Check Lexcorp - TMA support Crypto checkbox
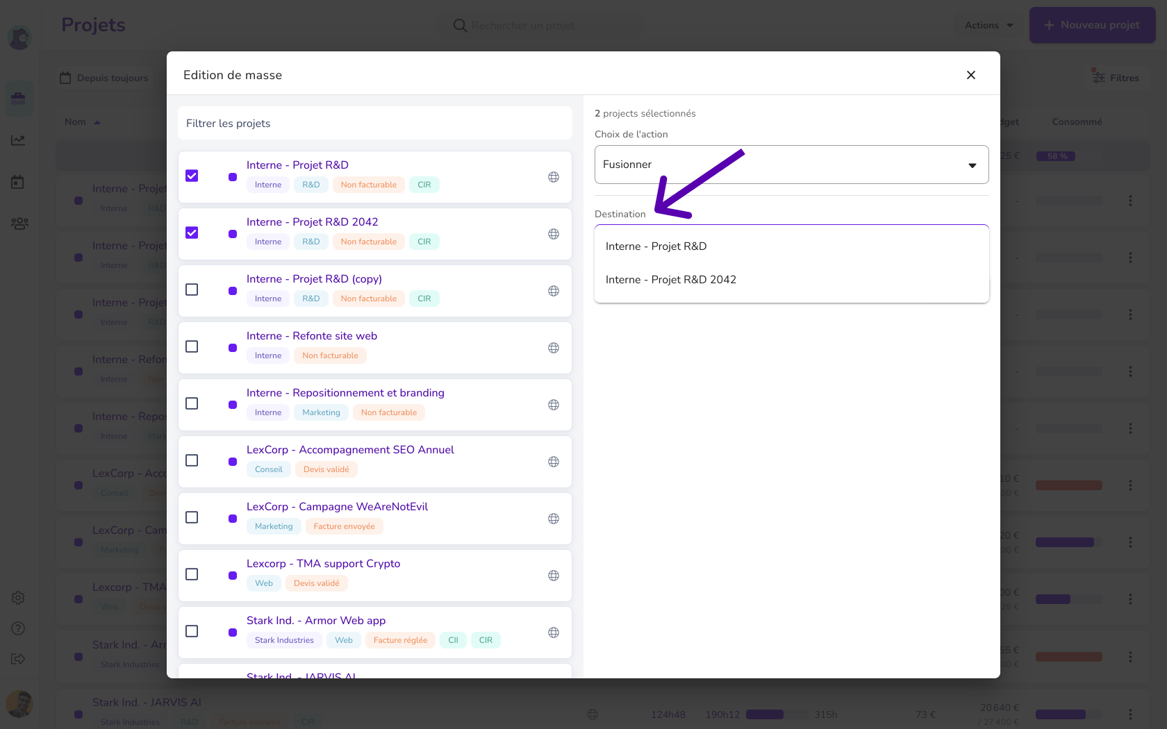The image size is (1167, 729). [192, 574]
